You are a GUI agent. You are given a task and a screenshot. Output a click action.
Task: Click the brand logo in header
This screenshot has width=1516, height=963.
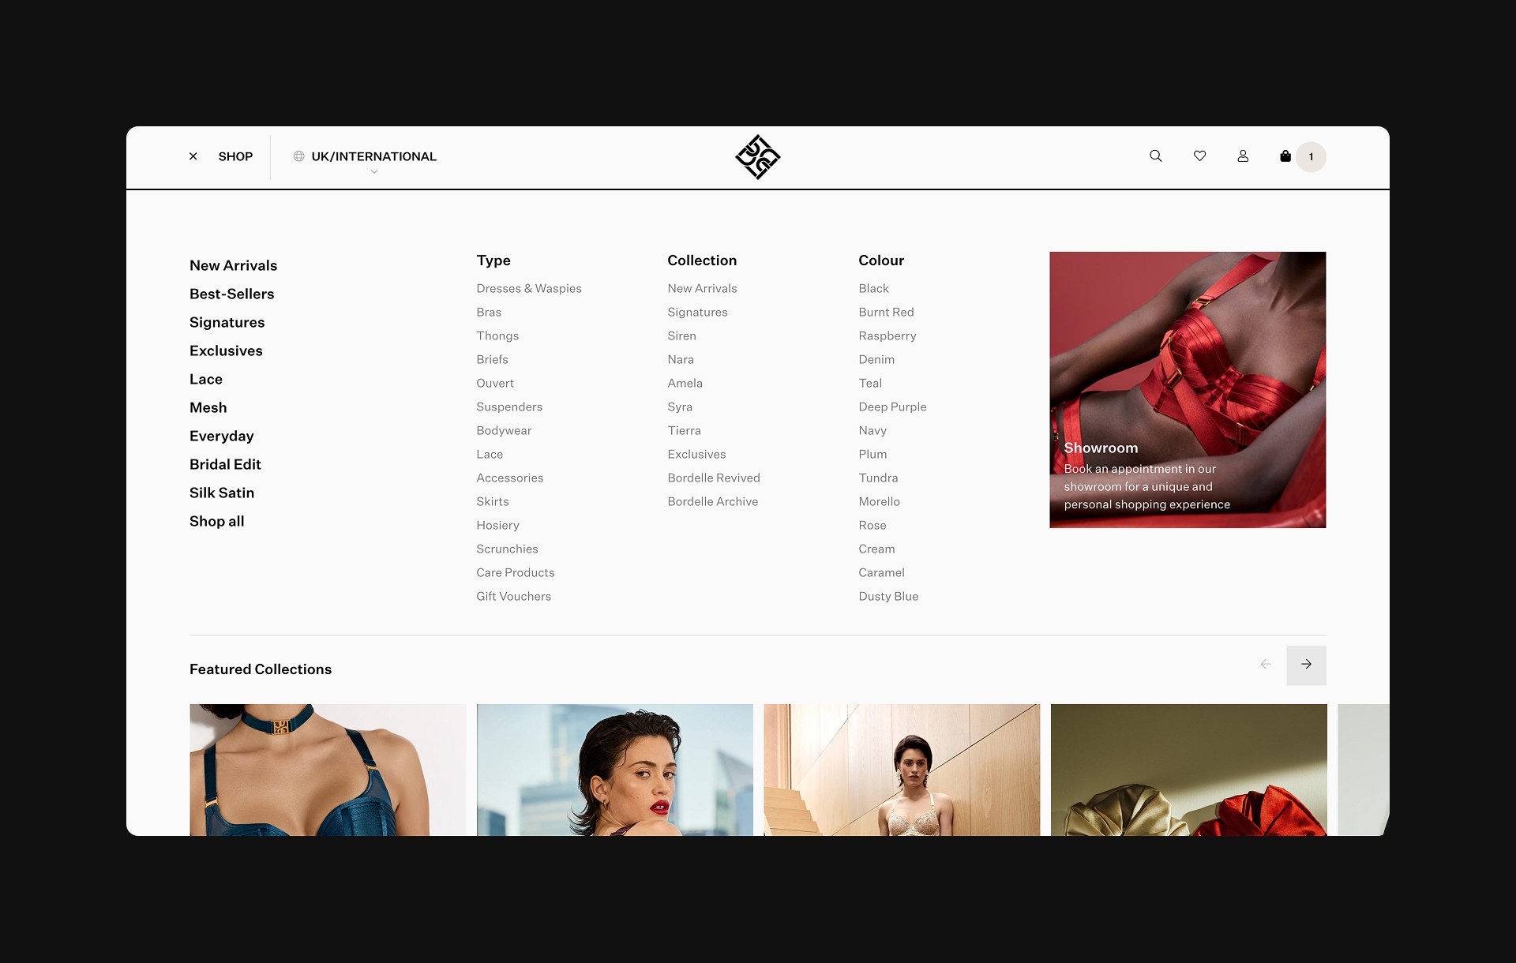pos(757,157)
